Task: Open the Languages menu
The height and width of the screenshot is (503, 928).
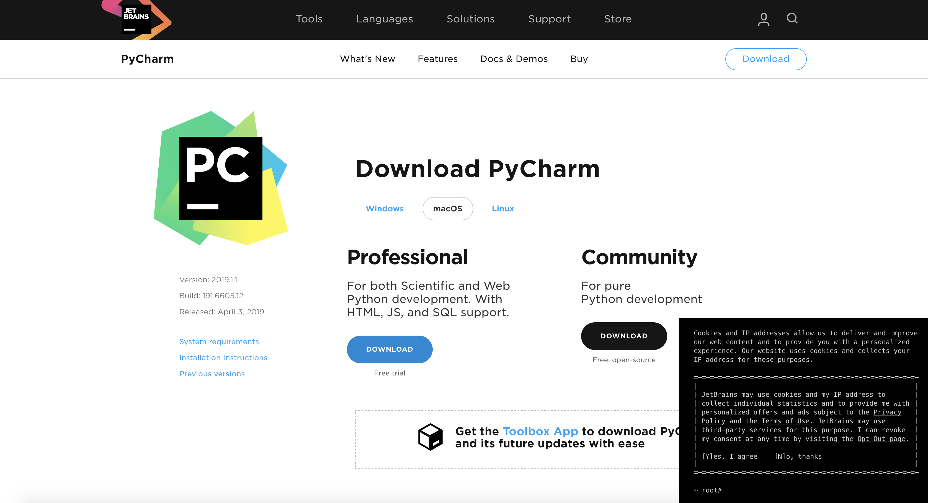Action: coord(384,19)
